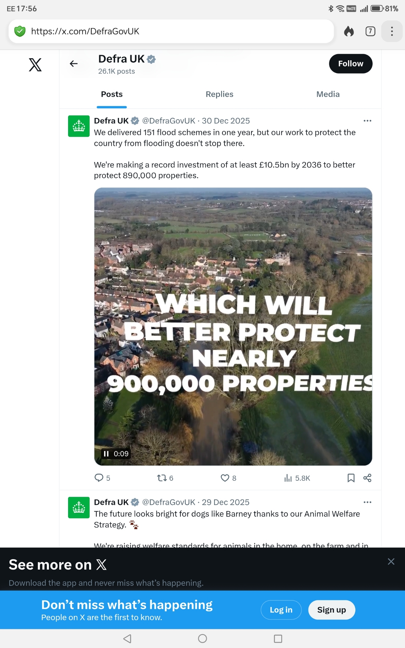The width and height of the screenshot is (405, 648).
Task: Pause the flood video playback
Action: [106, 454]
